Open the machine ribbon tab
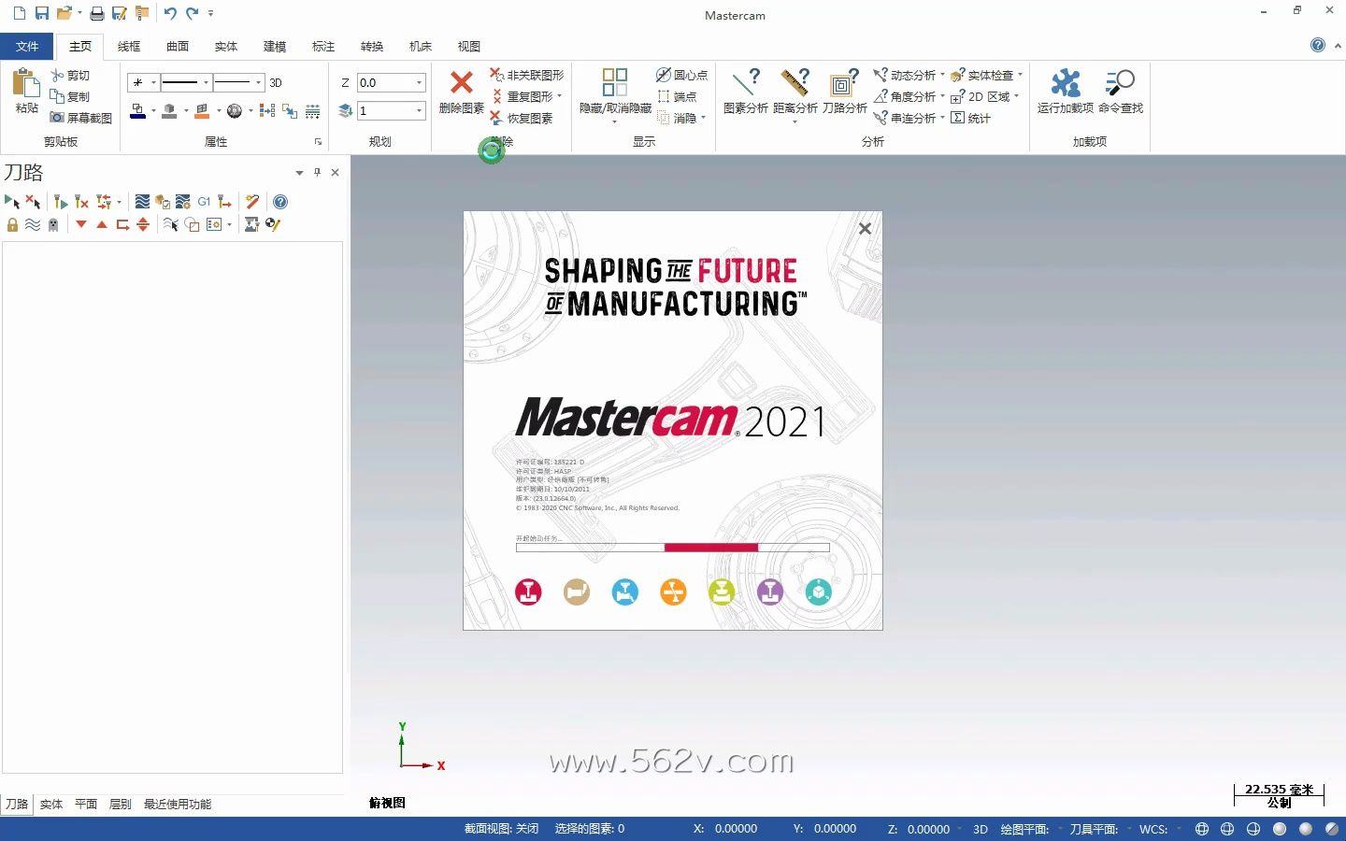Viewport: 1346px width, 841px height. 421,46
